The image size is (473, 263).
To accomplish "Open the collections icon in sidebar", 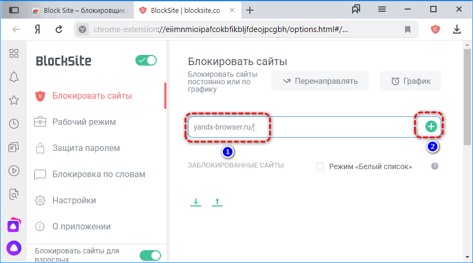I will point(14,147).
